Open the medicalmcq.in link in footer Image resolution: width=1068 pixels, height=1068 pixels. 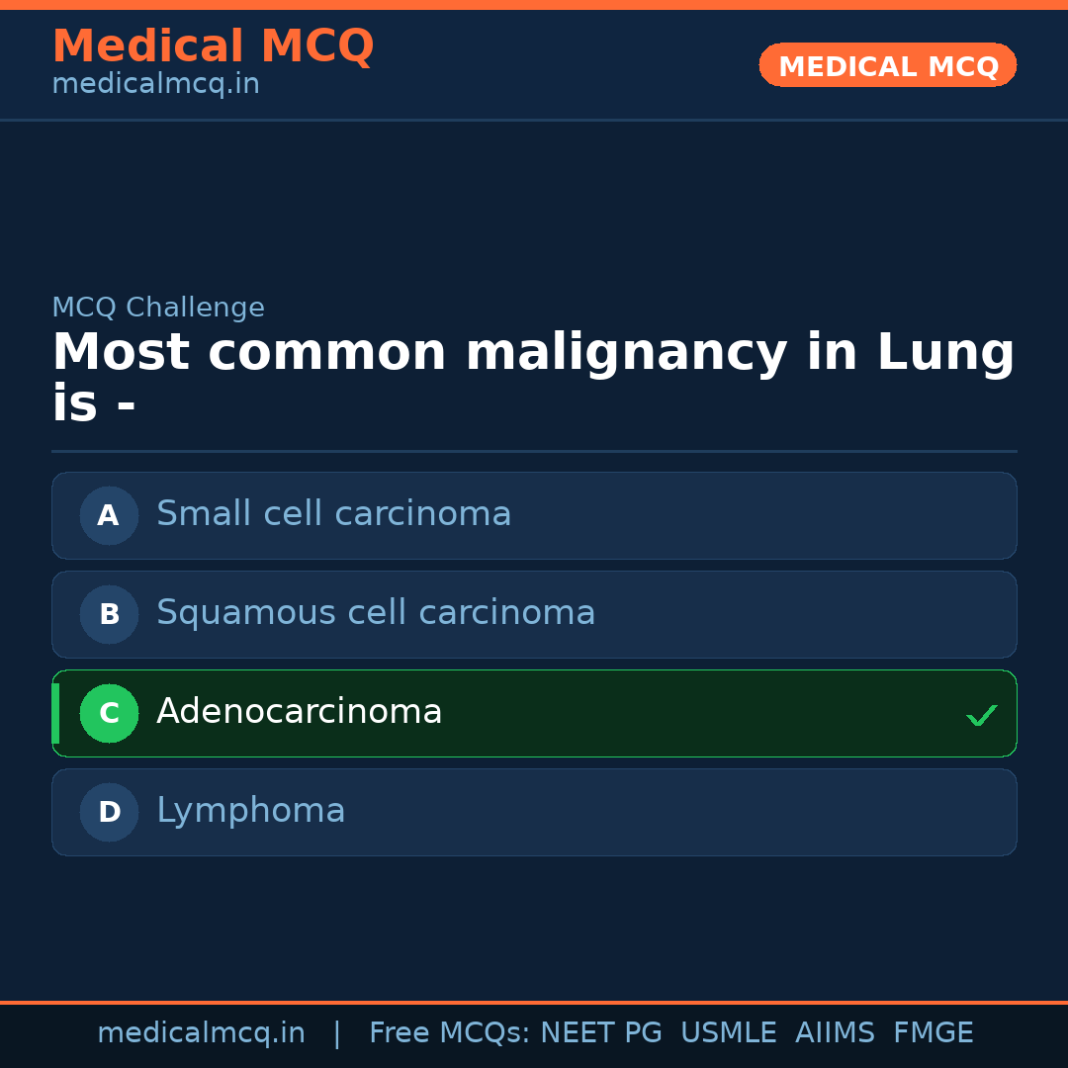[201, 1033]
